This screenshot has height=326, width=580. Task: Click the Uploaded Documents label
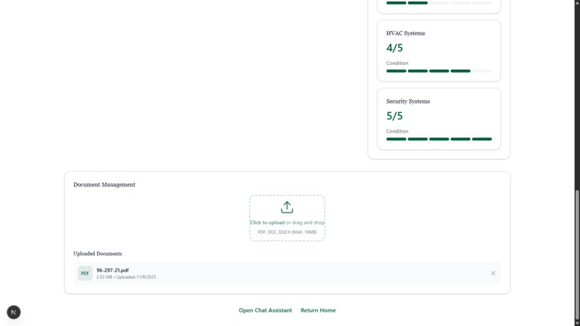point(98,253)
